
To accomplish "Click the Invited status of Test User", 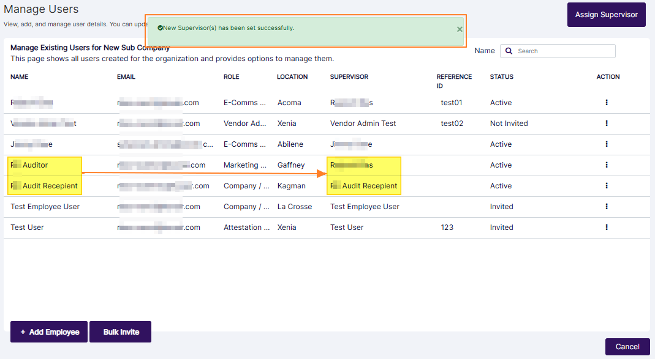I will [x=501, y=227].
